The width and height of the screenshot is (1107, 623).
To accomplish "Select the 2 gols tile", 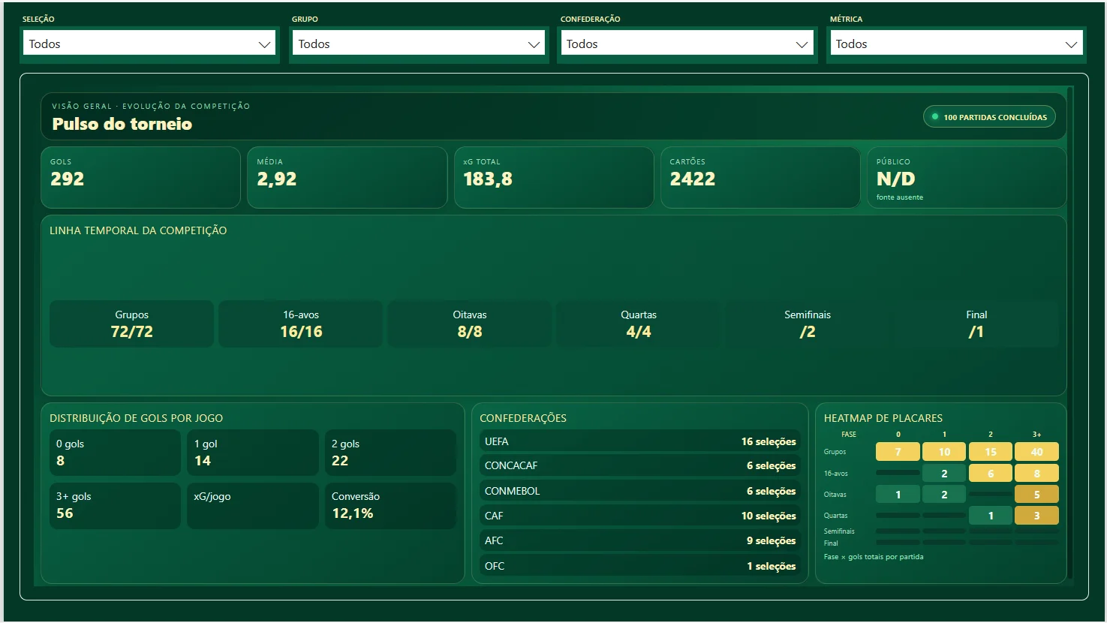I will (x=390, y=453).
